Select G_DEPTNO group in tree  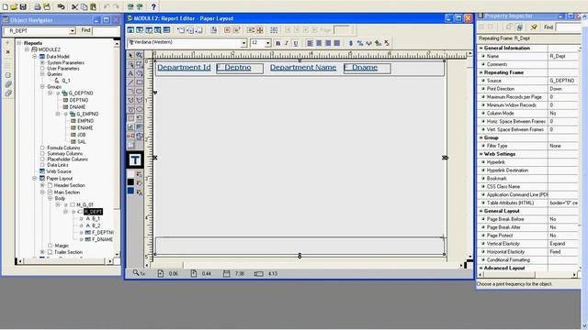pos(81,93)
